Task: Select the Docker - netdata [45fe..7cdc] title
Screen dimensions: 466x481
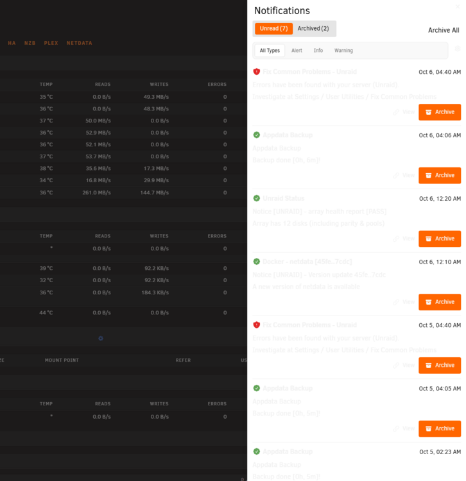Action: pyautogui.click(x=307, y=262)
